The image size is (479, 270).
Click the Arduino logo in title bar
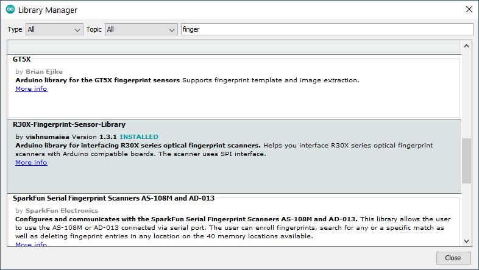(x=10, y=10)
